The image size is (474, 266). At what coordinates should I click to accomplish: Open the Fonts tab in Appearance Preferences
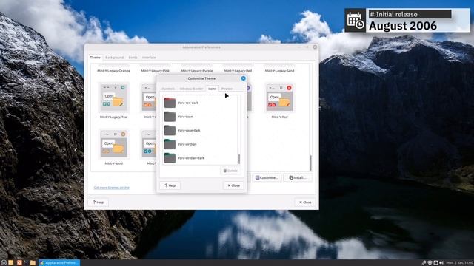tap(133, 58)
